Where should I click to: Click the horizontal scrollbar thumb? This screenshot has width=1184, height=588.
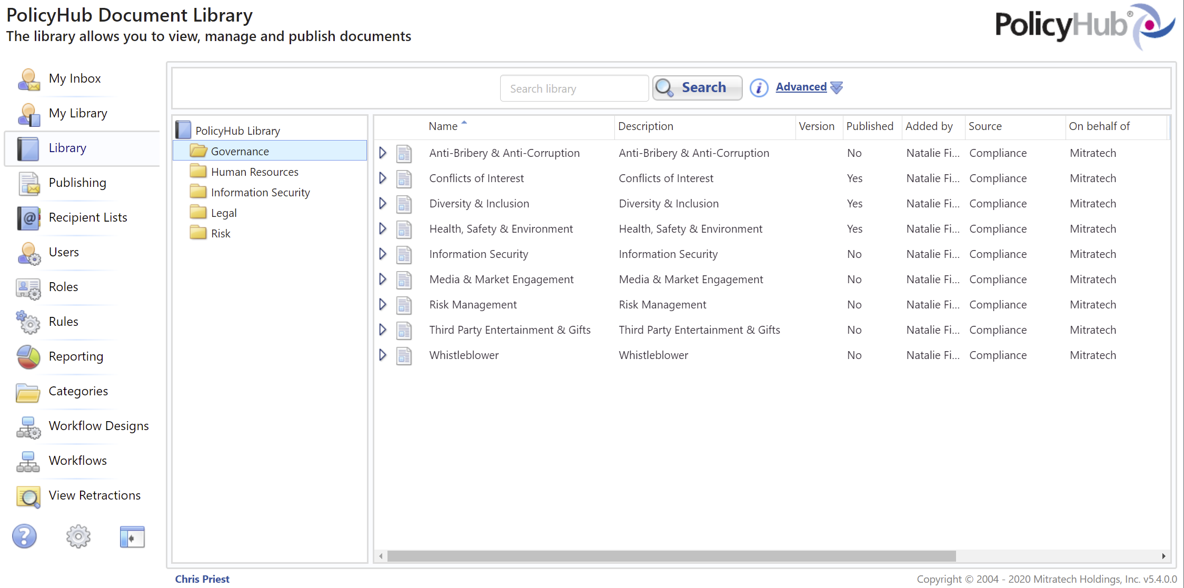click(x=671, y=556)
